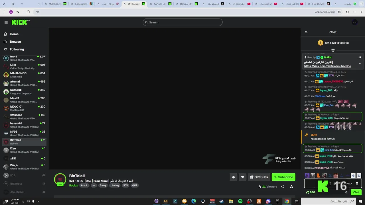This screenshot has height=205, width=365.
Task: Open xMusaad channel in sidebar
Action: coord(24,116)
